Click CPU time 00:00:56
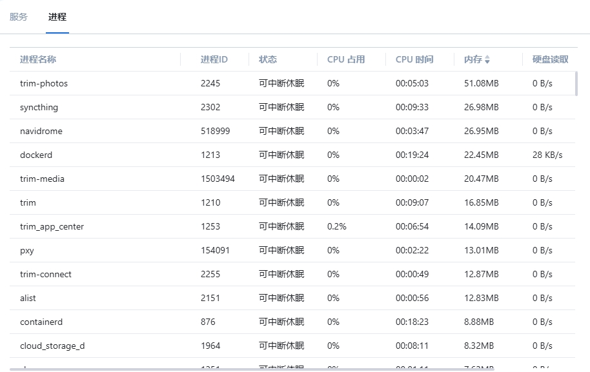 point(412,298)
